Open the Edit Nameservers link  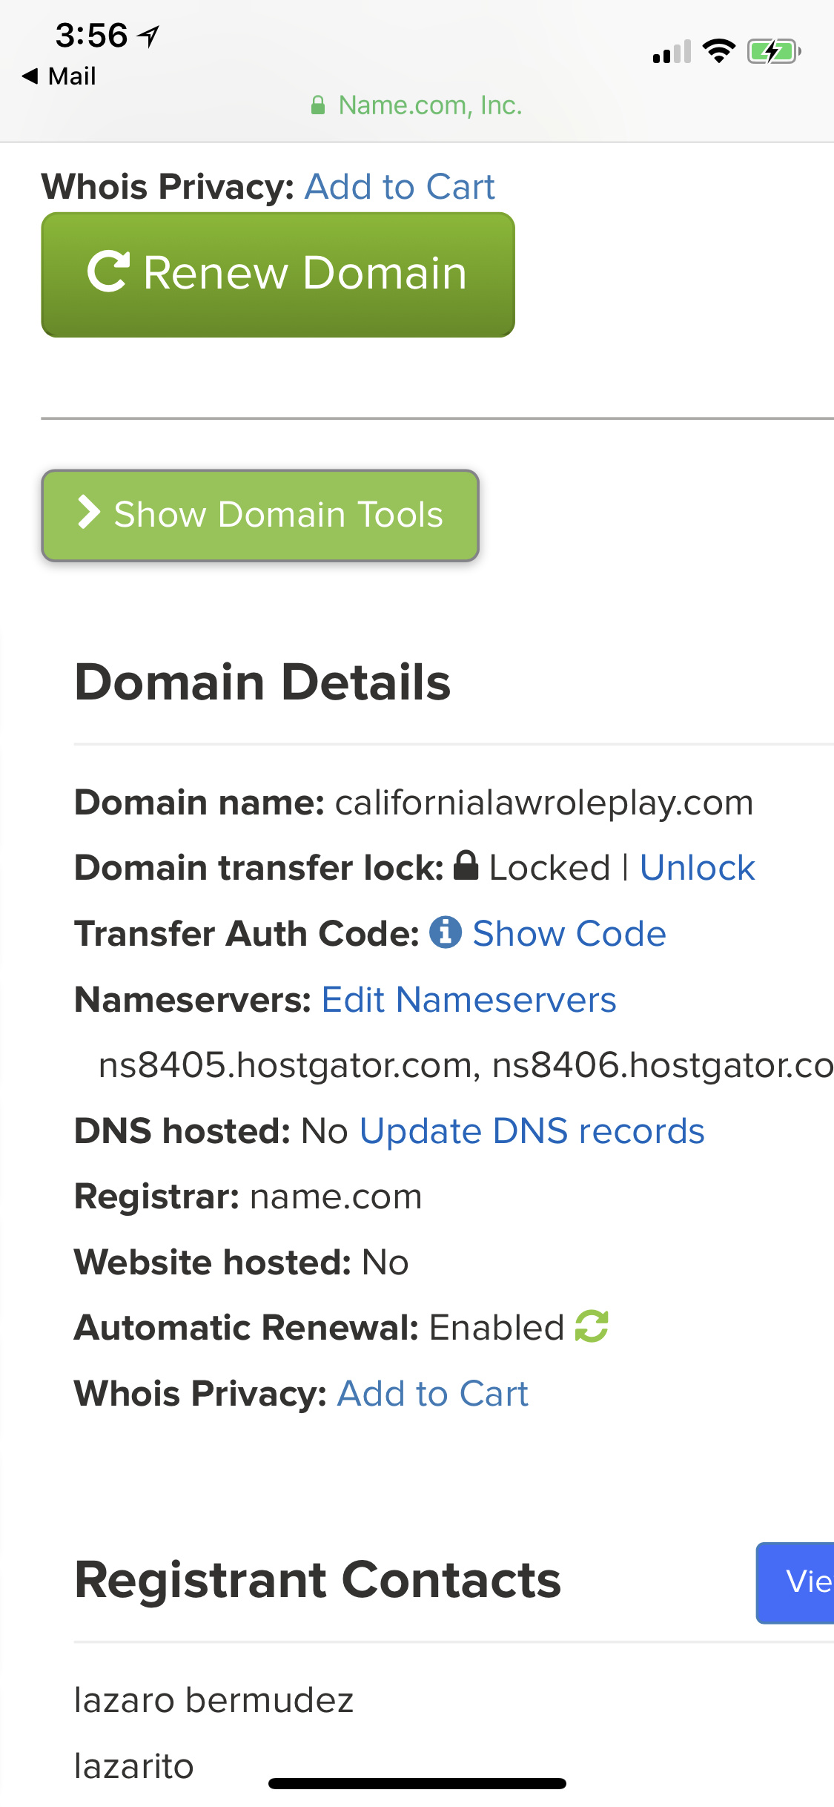[469, 999]
